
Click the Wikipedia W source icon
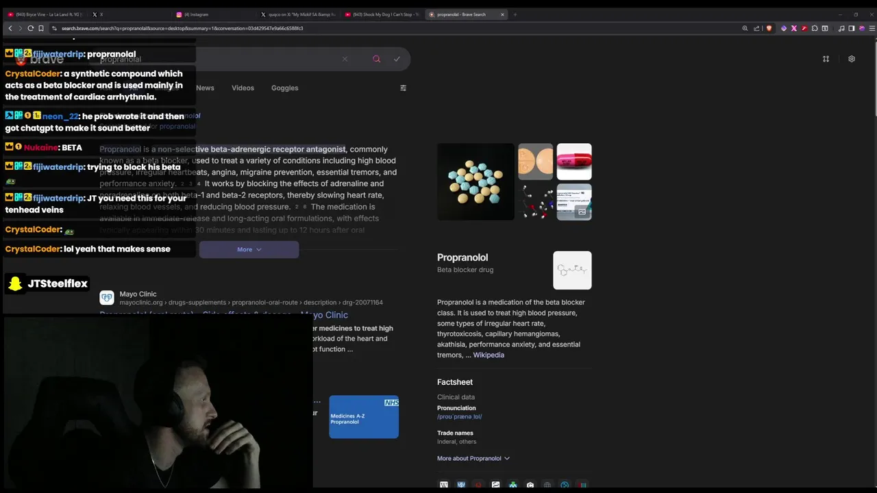pos(444,485)
